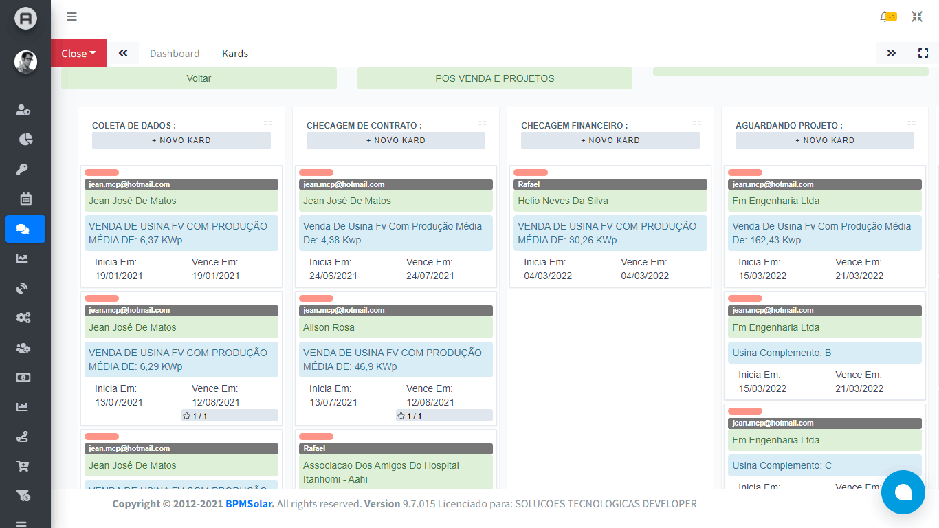This screenshot has height=528, width=939.
Task: Click the compress arrows icon top right
Action: point(917,17)
